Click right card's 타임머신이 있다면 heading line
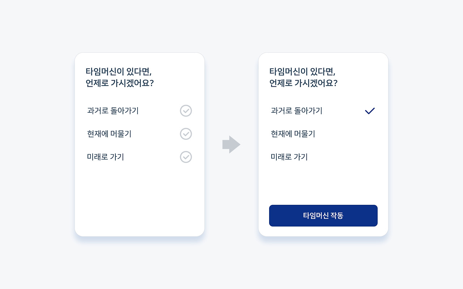This screenshot has height=289, width=463. [302, 72]
